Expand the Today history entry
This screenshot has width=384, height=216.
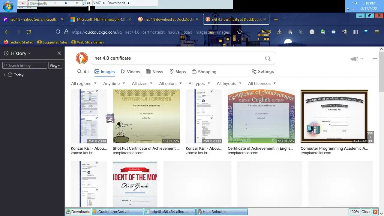(4, 75)
